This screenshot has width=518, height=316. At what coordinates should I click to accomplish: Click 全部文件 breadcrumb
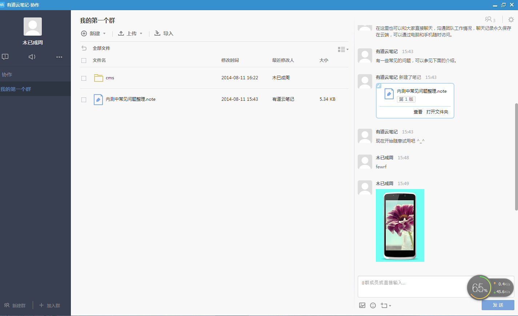tap(101, 48)
